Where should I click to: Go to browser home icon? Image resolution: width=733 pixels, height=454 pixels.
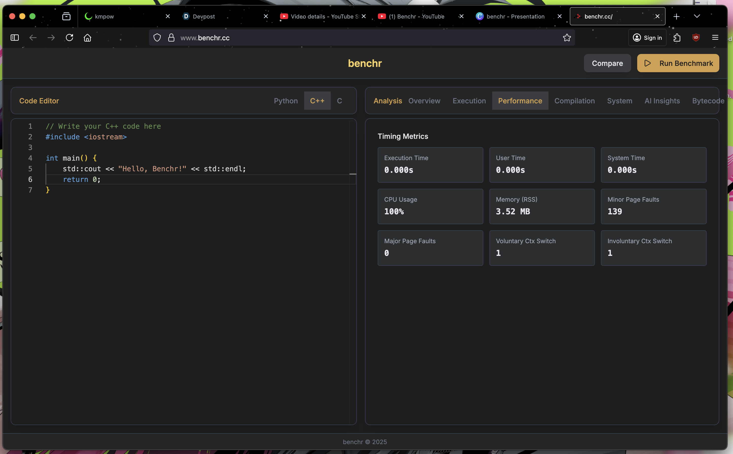pos(87,38)
